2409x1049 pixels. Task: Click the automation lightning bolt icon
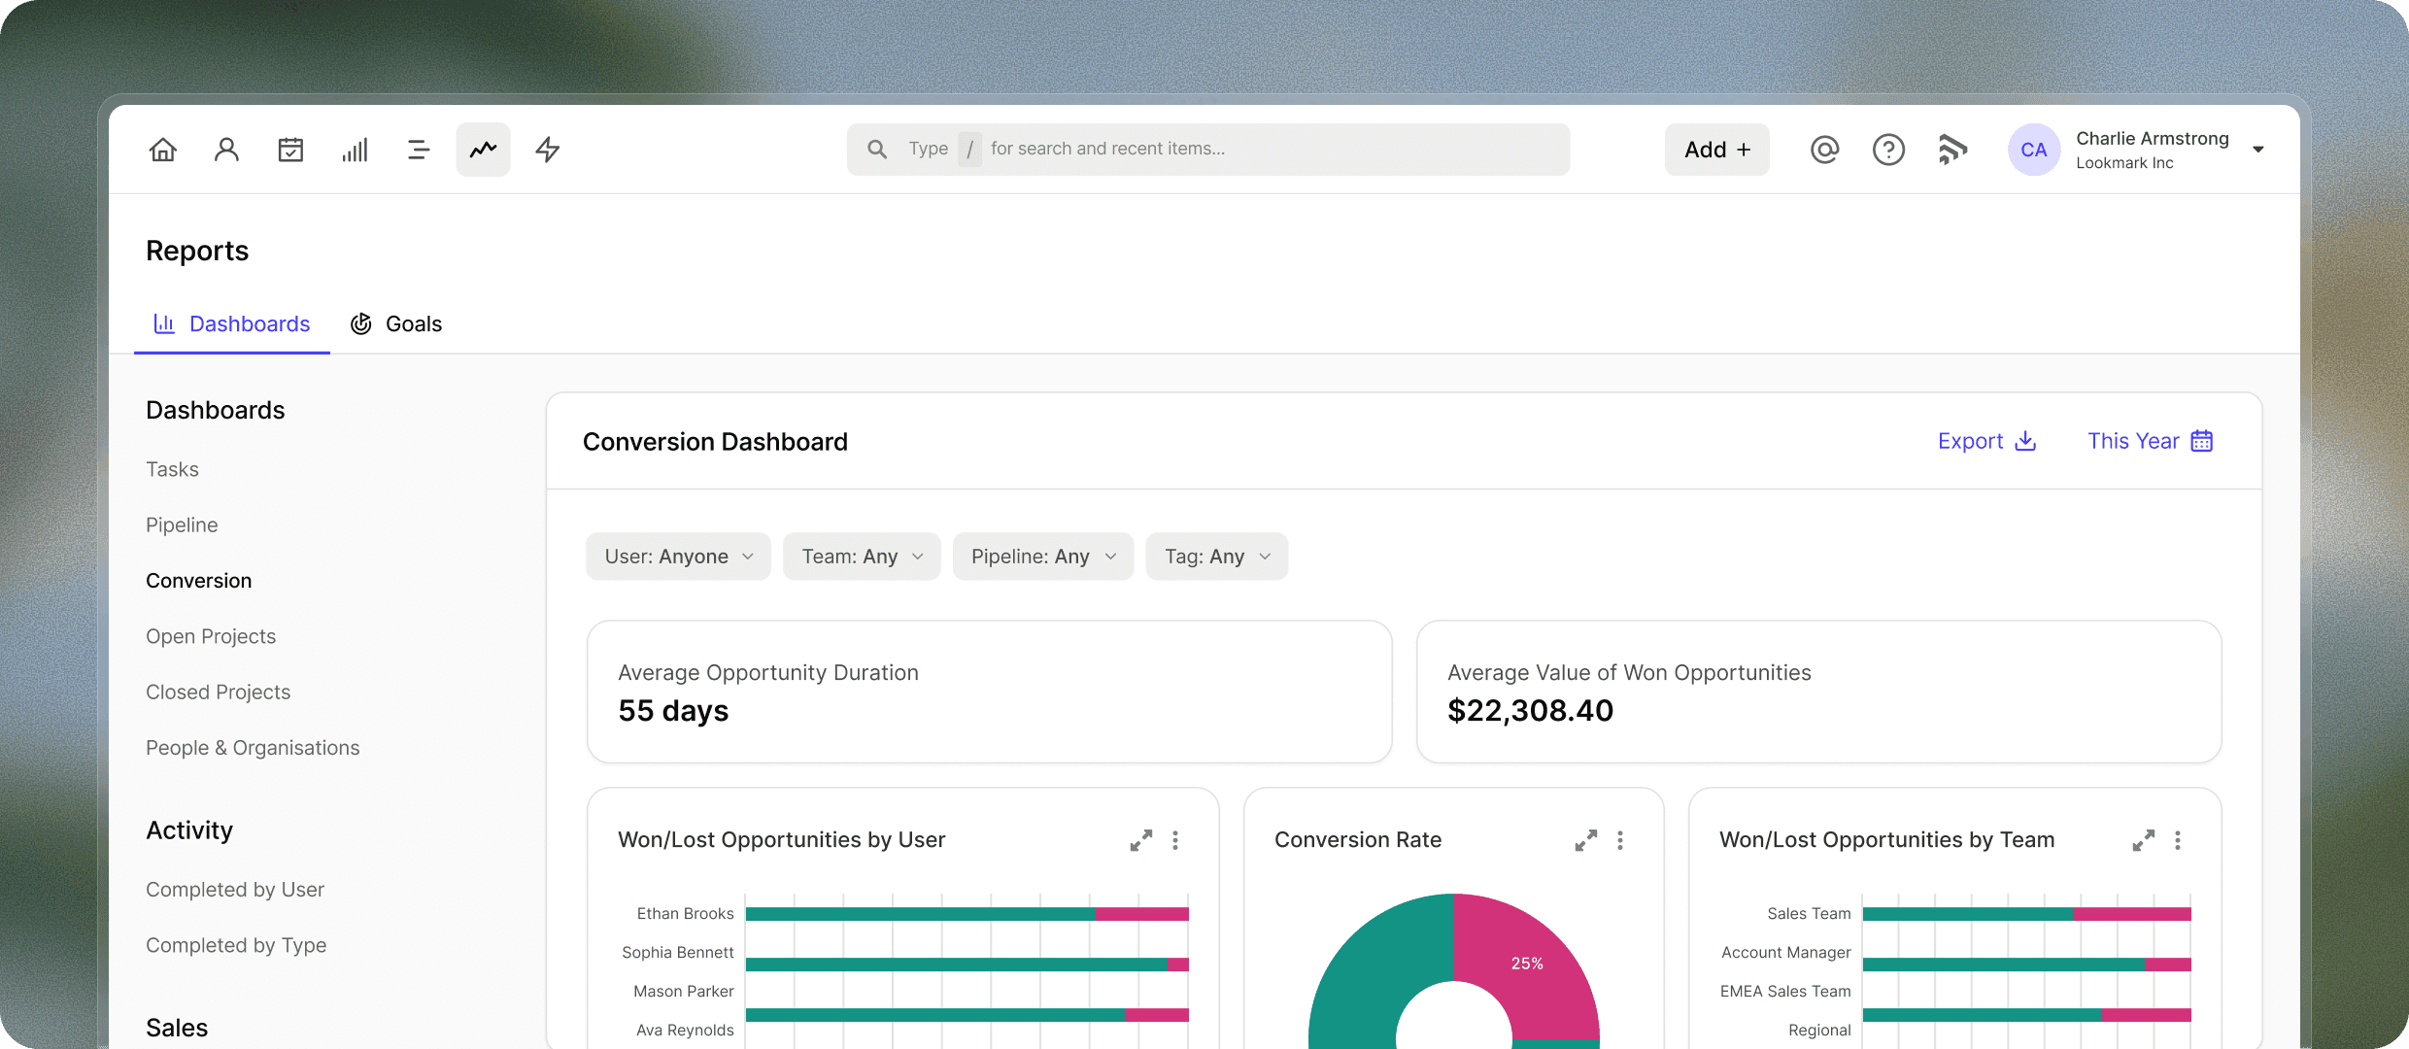547,149
